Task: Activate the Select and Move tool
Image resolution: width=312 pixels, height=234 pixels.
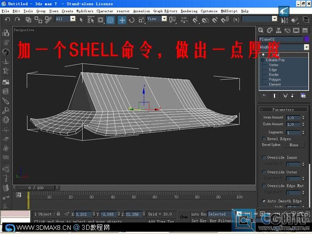Action: pyautogui.click(x=122, y=20)
